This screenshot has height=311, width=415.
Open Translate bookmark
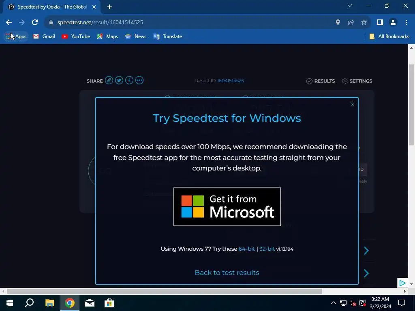(168, 36)
